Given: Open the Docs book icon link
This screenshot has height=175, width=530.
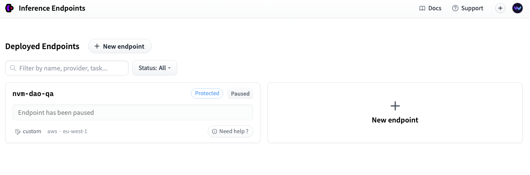Looking at the screenshot, I should coord(422,8).
